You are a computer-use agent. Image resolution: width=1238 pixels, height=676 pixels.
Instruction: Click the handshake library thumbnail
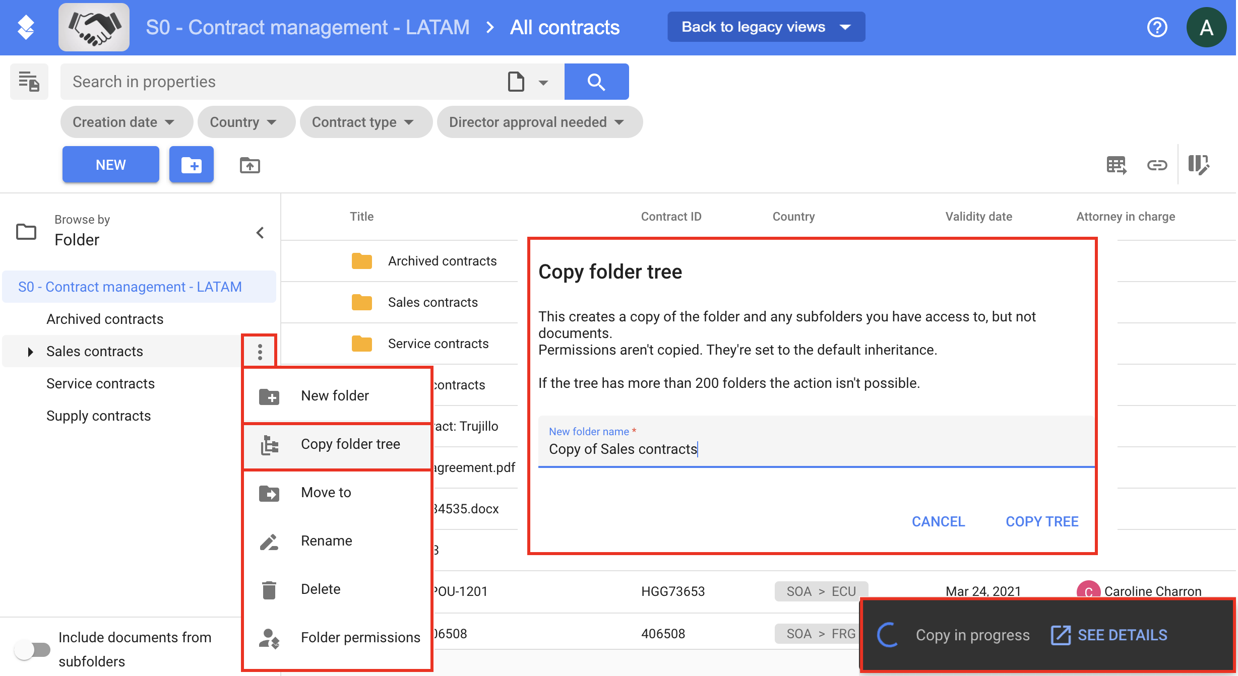click(x=94, y=27)
